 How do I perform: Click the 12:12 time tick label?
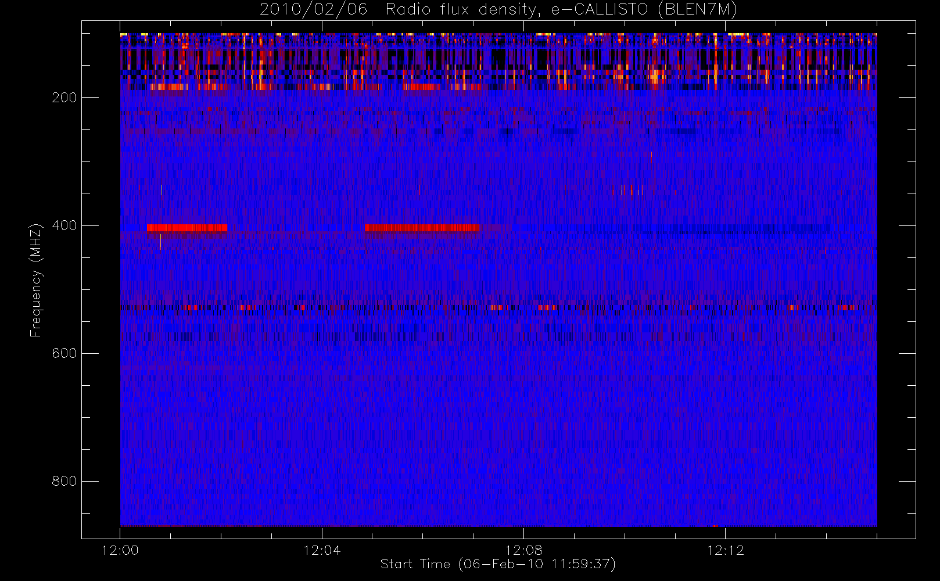(x=725, y=550)
